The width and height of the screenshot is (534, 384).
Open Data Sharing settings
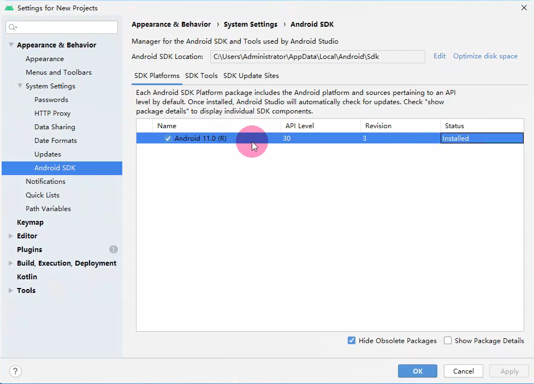tap(55, 127)
